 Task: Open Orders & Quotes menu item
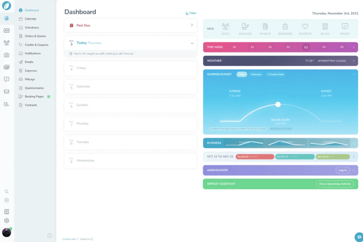[35, 36]
